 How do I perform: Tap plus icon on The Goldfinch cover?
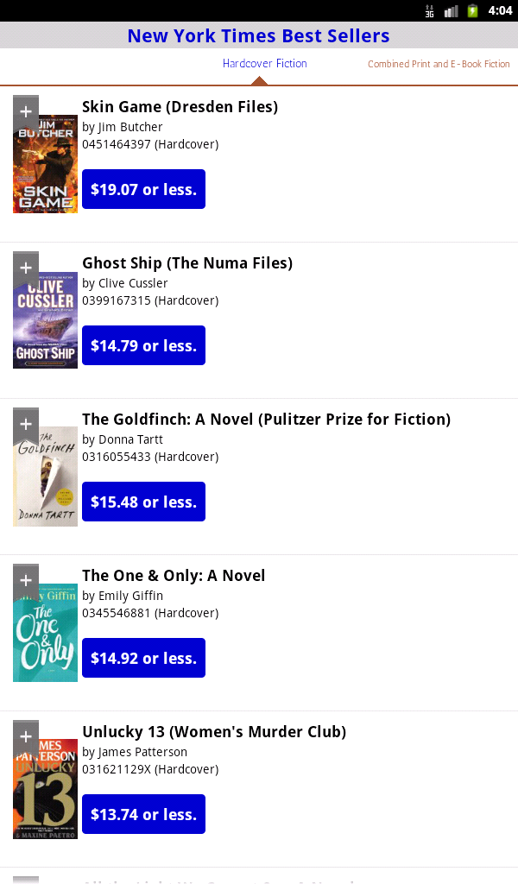[26, 424]
